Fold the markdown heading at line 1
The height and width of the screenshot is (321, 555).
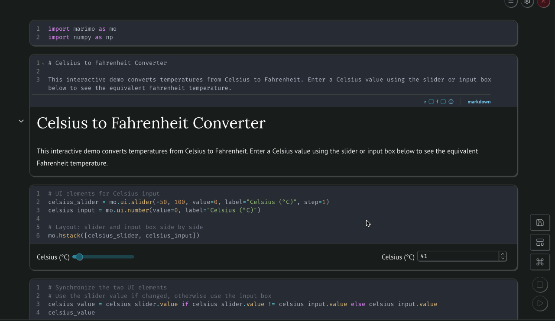43,64
